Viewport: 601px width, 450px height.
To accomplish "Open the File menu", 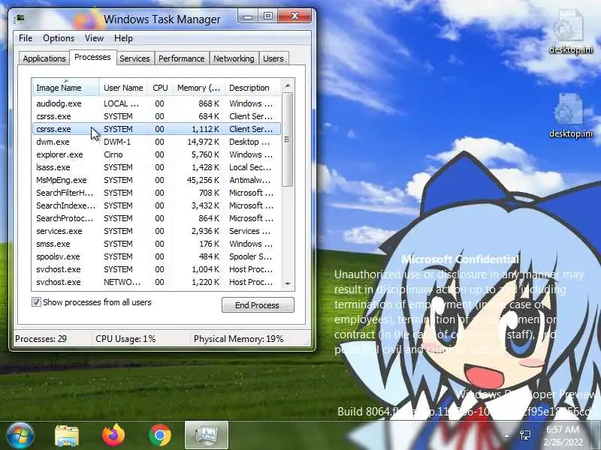I will 26,38.
